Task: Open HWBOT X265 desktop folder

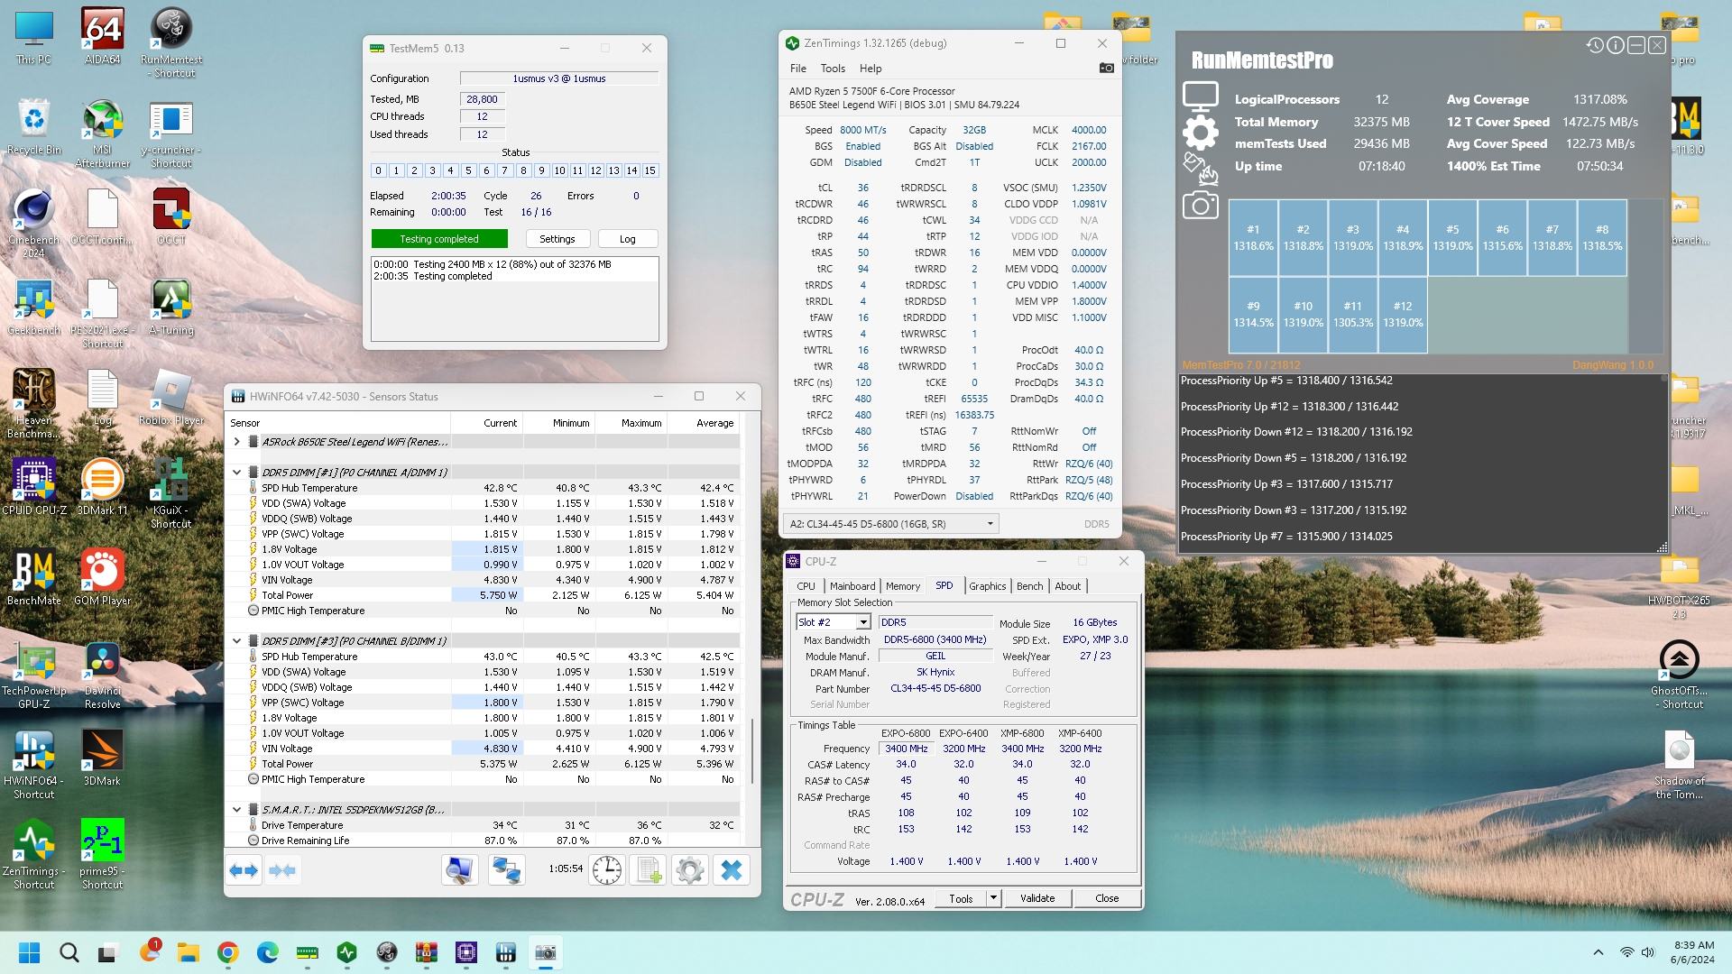Action: tap(1678, 584)
